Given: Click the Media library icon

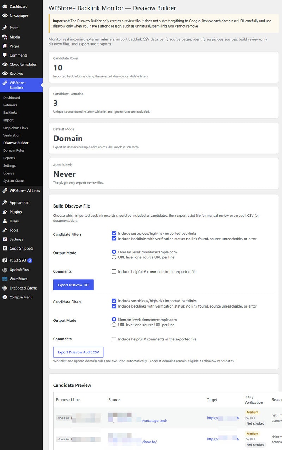Looking at the screenshot, I should [5, 37].
